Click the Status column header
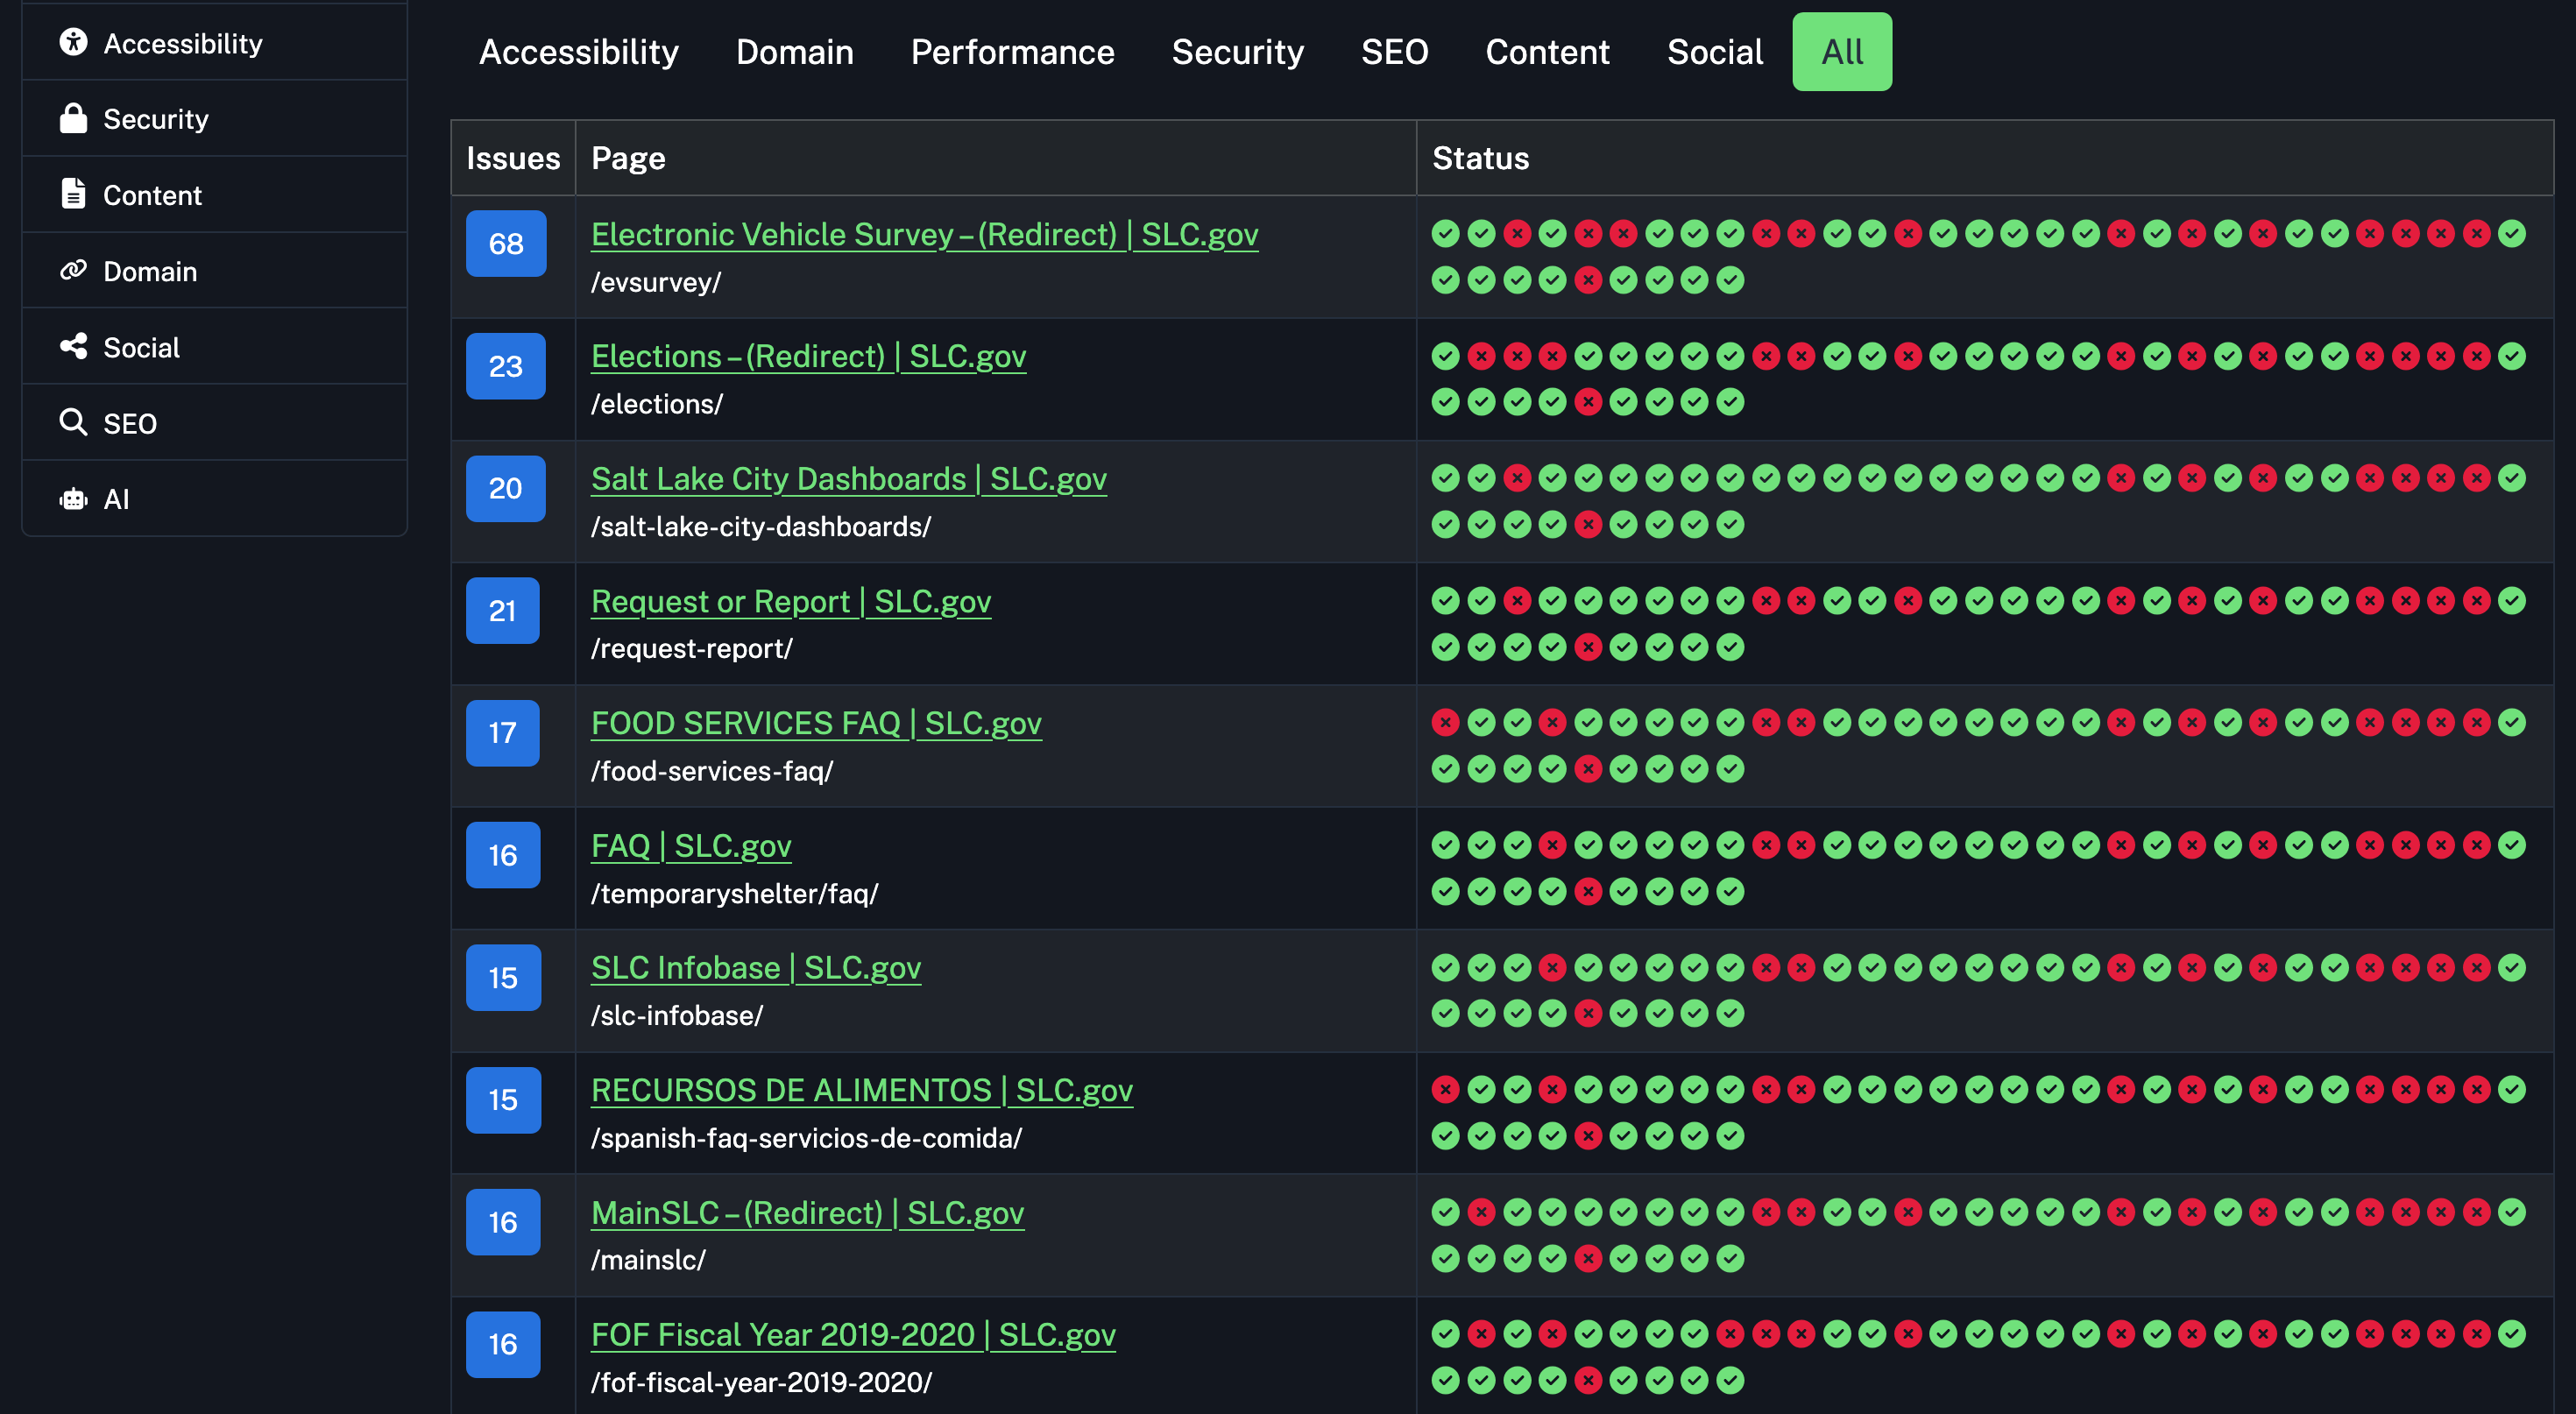 pyautogui.click(x=1985, y=158)
